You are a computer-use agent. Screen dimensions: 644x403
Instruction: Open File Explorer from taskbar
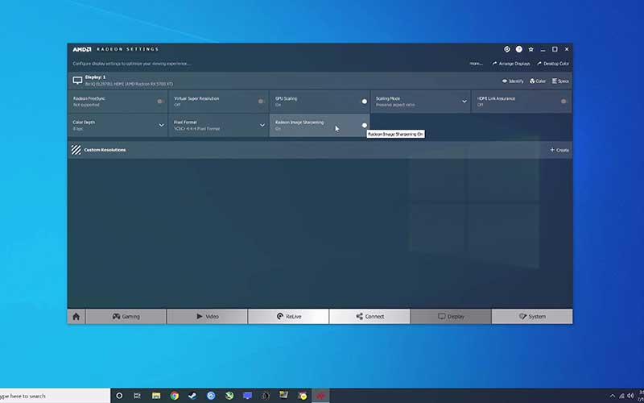tap(156, 396)
